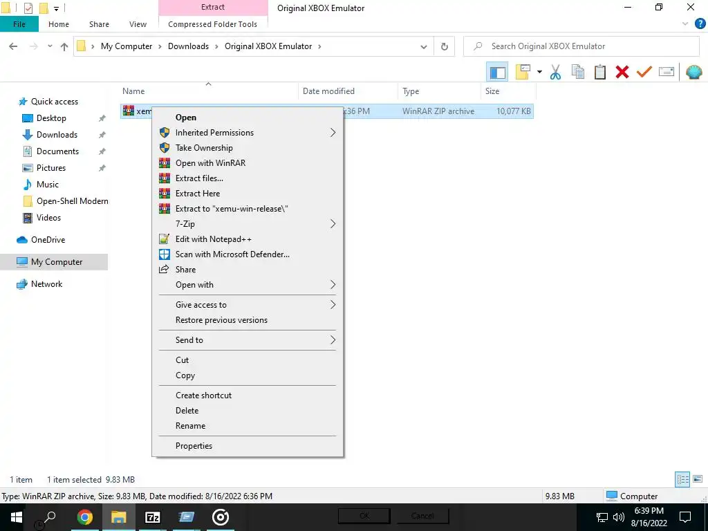Screen dimensions: 708x531
Task: Open Music in the navigation pane
Action: click(x=48, y=184)
